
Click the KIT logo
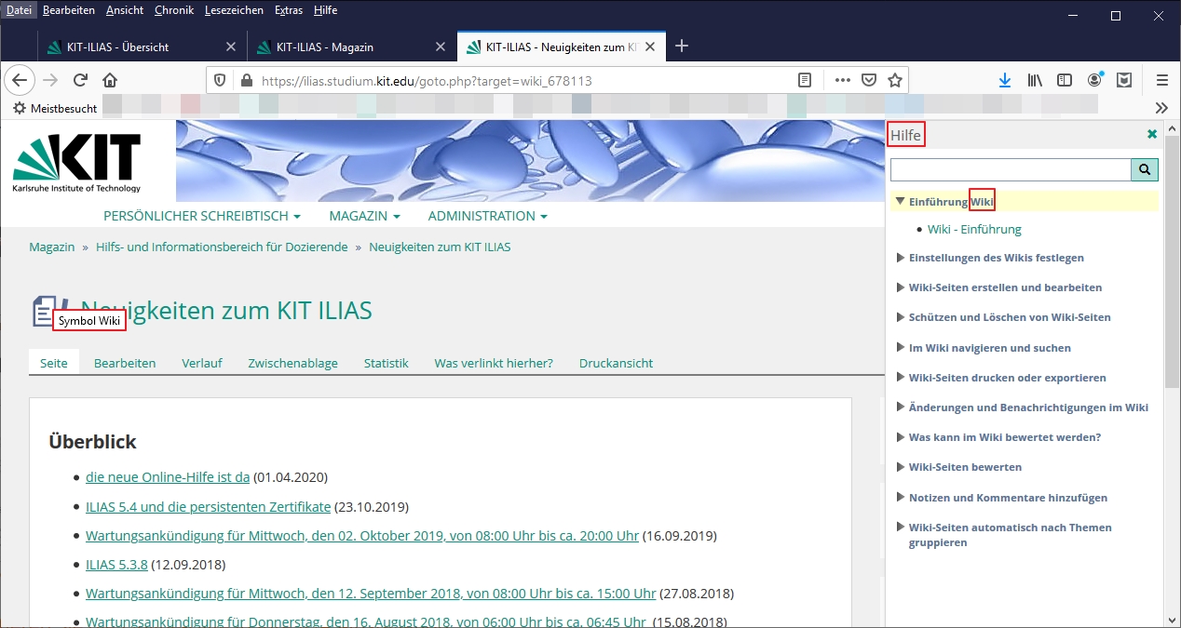(76, 162)
